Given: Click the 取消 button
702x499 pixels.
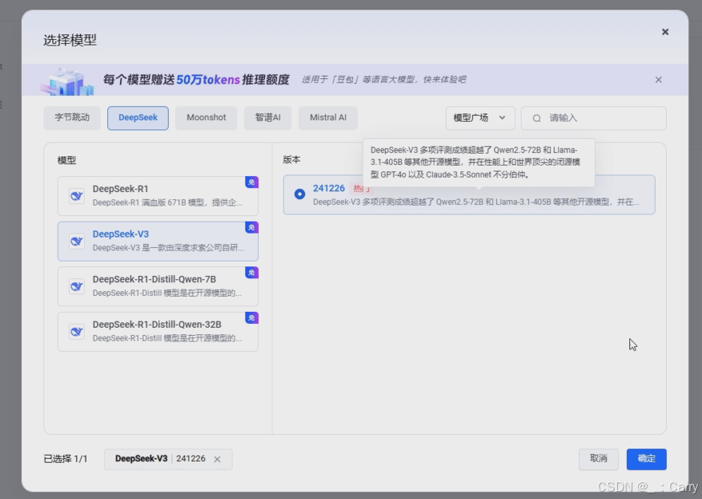Looking at the screenshot, I should click(x=598, y=459).
